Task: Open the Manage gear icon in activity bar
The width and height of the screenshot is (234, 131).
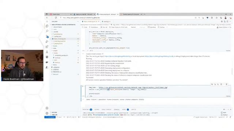Action: 47,113
